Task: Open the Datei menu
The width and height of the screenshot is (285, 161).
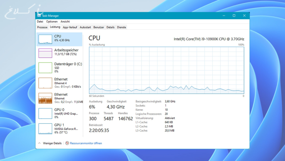Action: click(x=40, y=21)
